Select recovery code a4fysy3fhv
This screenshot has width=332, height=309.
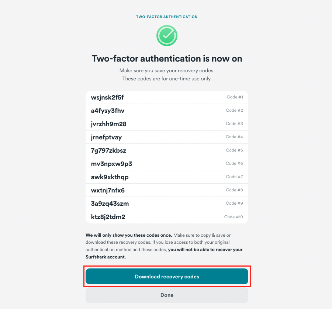(x=108, y=111)
